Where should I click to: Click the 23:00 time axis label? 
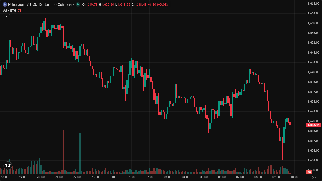tap(95, 177)
